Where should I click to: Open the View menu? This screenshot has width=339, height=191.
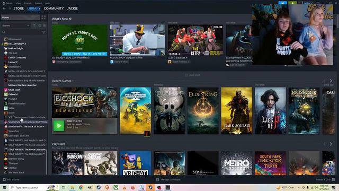(19, 3)
